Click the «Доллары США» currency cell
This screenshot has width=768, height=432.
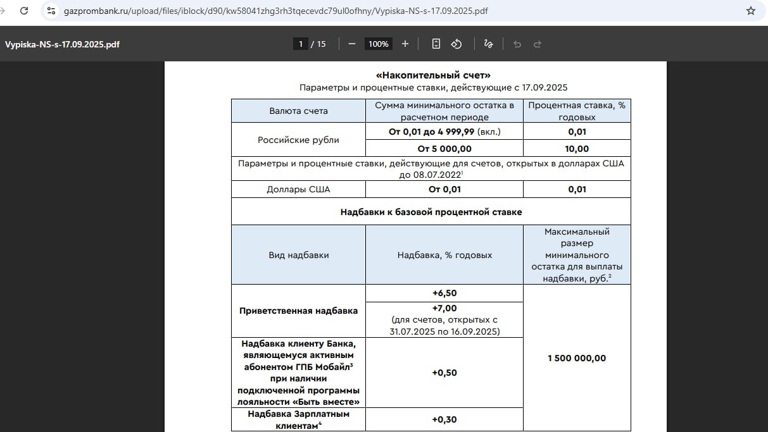pyautogui.click(x=298, y=189)
